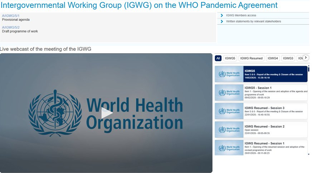This screenshot has width=322, height=173.
Task: Play the live webcast video
Action: point(106,113)
